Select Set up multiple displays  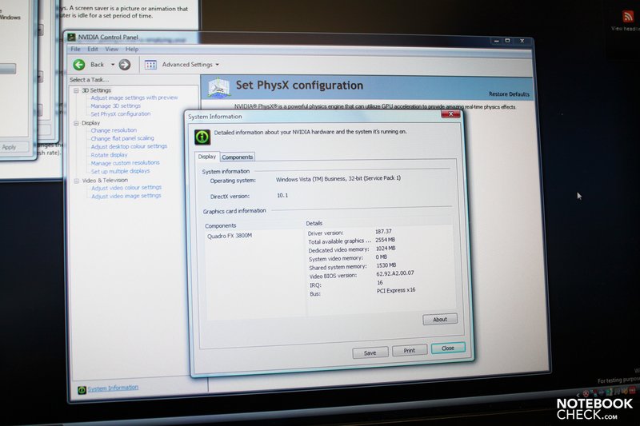[x=120, y=171]
